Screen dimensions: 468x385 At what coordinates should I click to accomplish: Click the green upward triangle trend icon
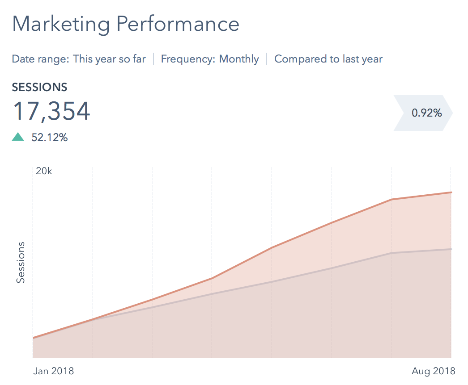(18, 137)
